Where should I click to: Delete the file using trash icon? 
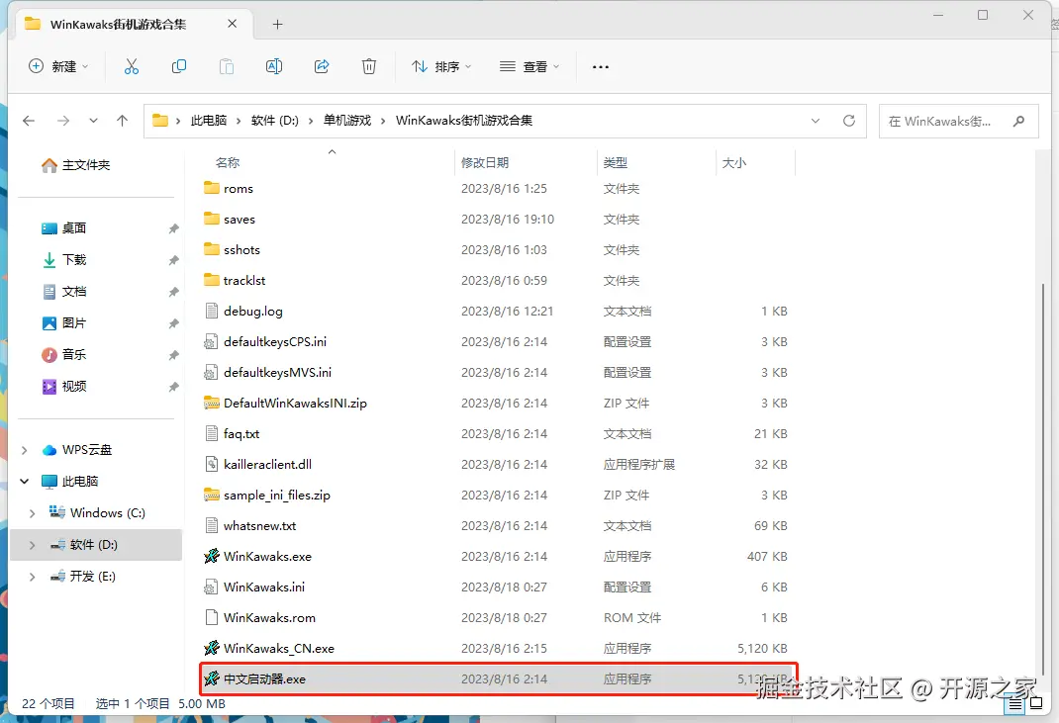(x=368, y=66)
